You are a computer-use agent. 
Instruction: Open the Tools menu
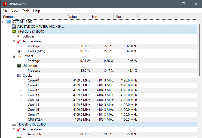tap(26, 11)
